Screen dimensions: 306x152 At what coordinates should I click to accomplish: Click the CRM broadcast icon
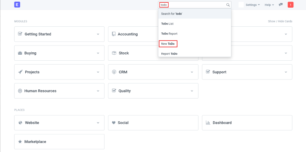[x=114, y=72]
